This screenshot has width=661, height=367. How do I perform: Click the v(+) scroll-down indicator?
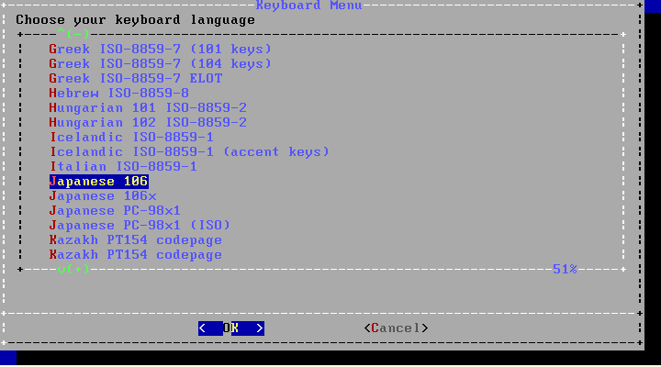(73, 269)
